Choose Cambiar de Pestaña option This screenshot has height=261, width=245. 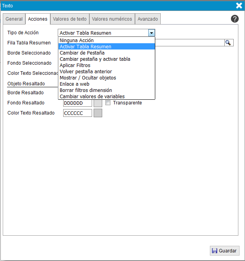(82, 53)
